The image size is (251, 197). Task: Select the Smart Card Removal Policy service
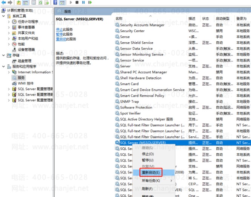142,96
